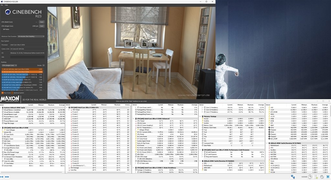Open the Minimum Test Duration dropdown
331x180 pixels.
click(x=31, y=36)
